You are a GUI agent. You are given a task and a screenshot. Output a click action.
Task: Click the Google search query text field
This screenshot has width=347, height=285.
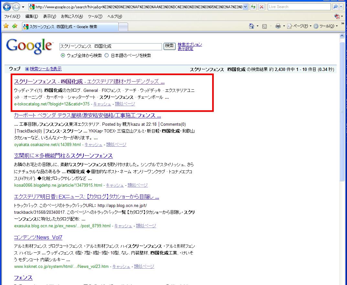pos(110,47)
